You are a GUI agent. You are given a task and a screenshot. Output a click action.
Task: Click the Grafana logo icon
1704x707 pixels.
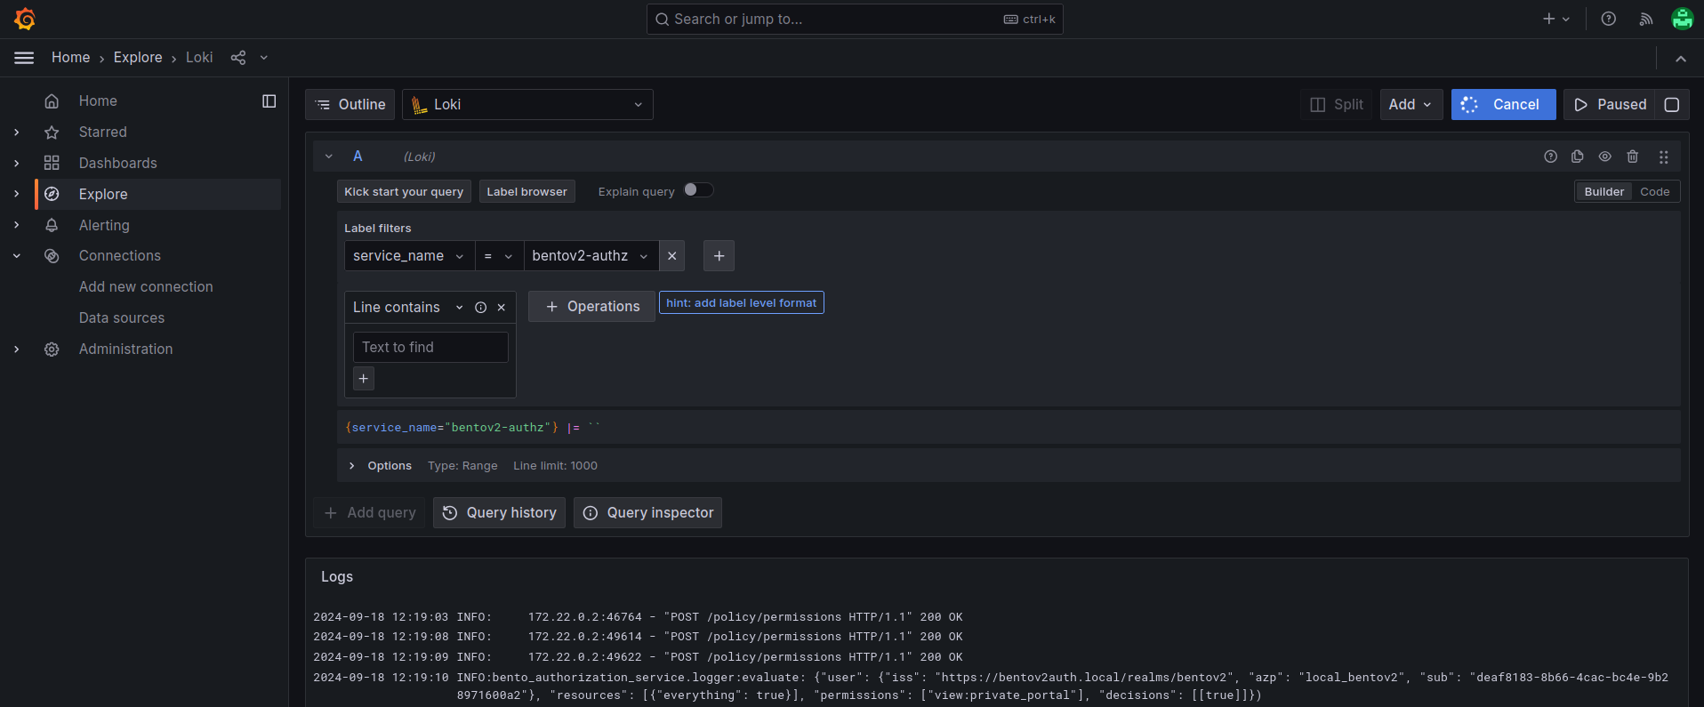coord(25,19)
